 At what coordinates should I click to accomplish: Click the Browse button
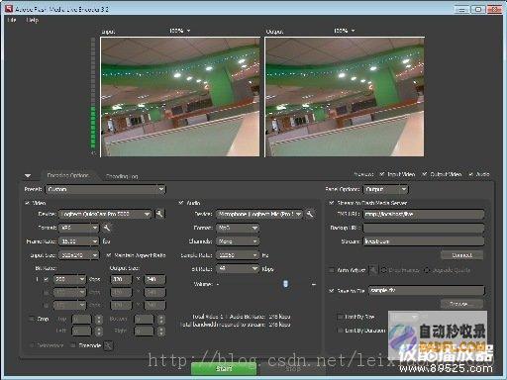tap(461, 304)
